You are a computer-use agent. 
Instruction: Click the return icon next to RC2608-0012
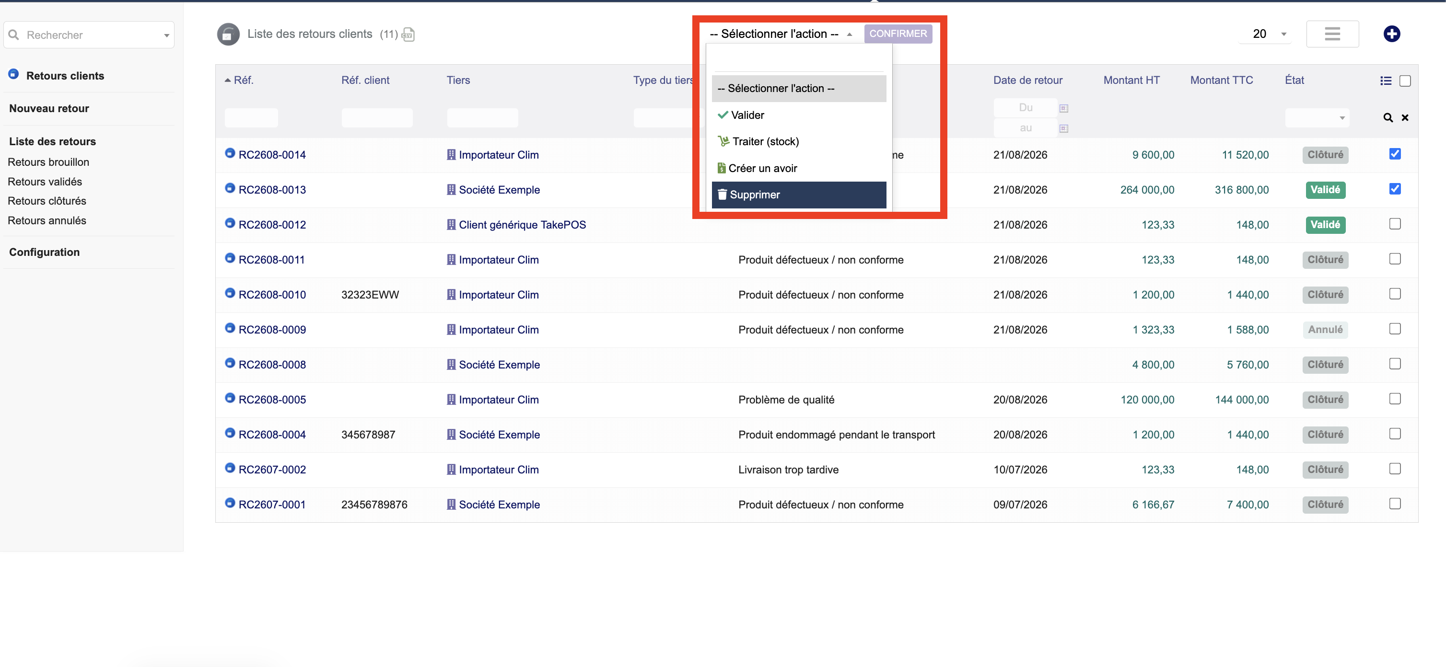[230, 223]
